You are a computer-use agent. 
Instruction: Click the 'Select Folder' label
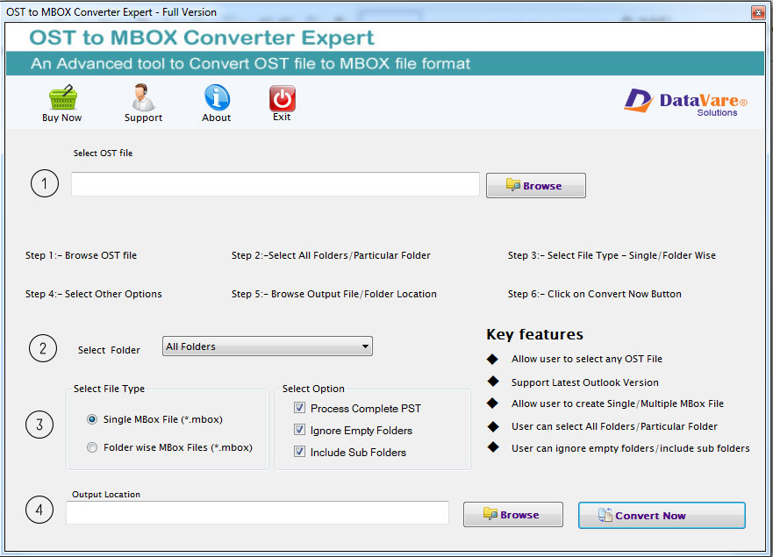(x=109, y=350)
